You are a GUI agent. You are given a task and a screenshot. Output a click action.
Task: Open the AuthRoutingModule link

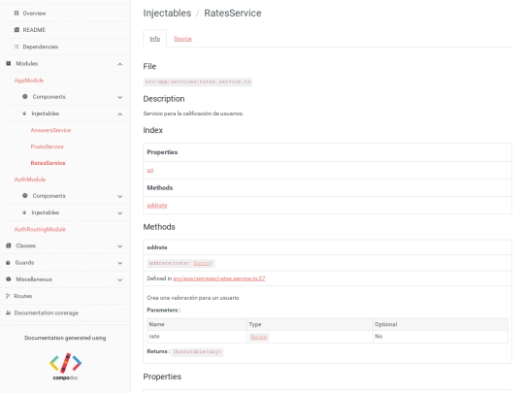pyautogui.click(x=40, y=229)
